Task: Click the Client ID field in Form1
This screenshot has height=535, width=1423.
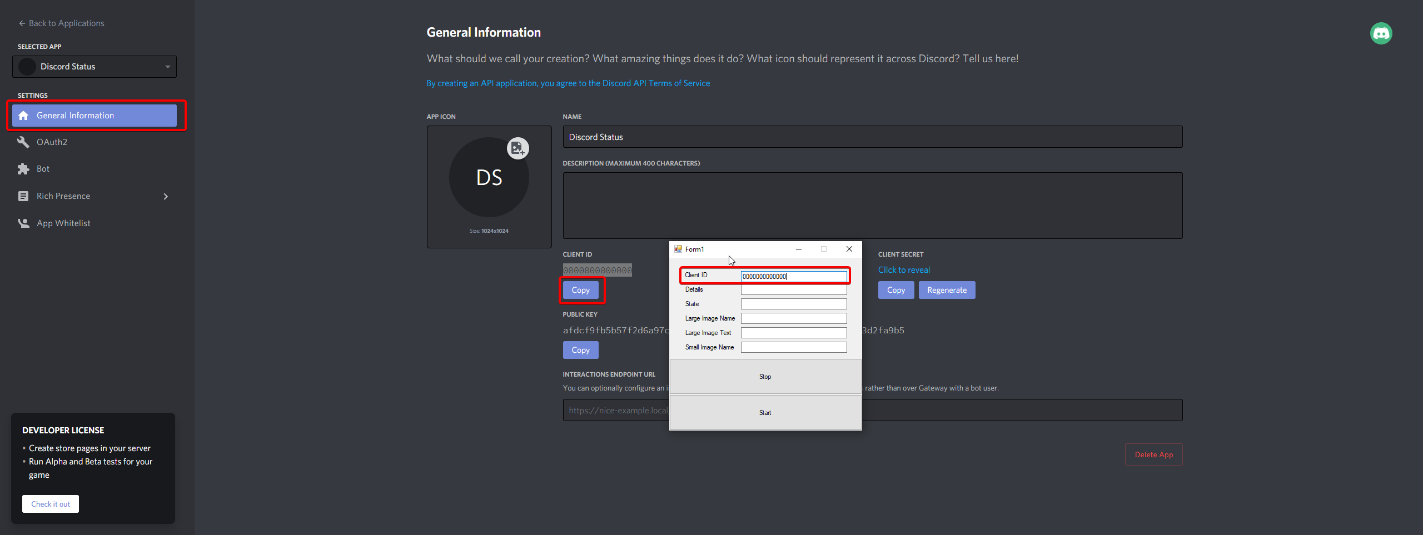Action: click(x=794, y=276)
